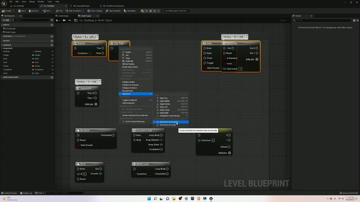Image resolution: width=360 pixels, height=202 pixels.
Task: Click the add Event Dispatchers plus button
Action: 52,77
